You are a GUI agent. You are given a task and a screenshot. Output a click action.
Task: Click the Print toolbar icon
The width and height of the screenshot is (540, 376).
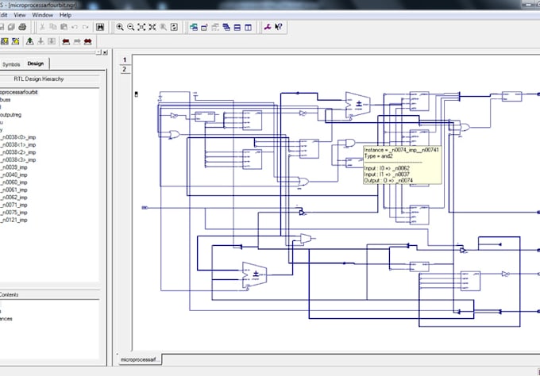point(22,27)
